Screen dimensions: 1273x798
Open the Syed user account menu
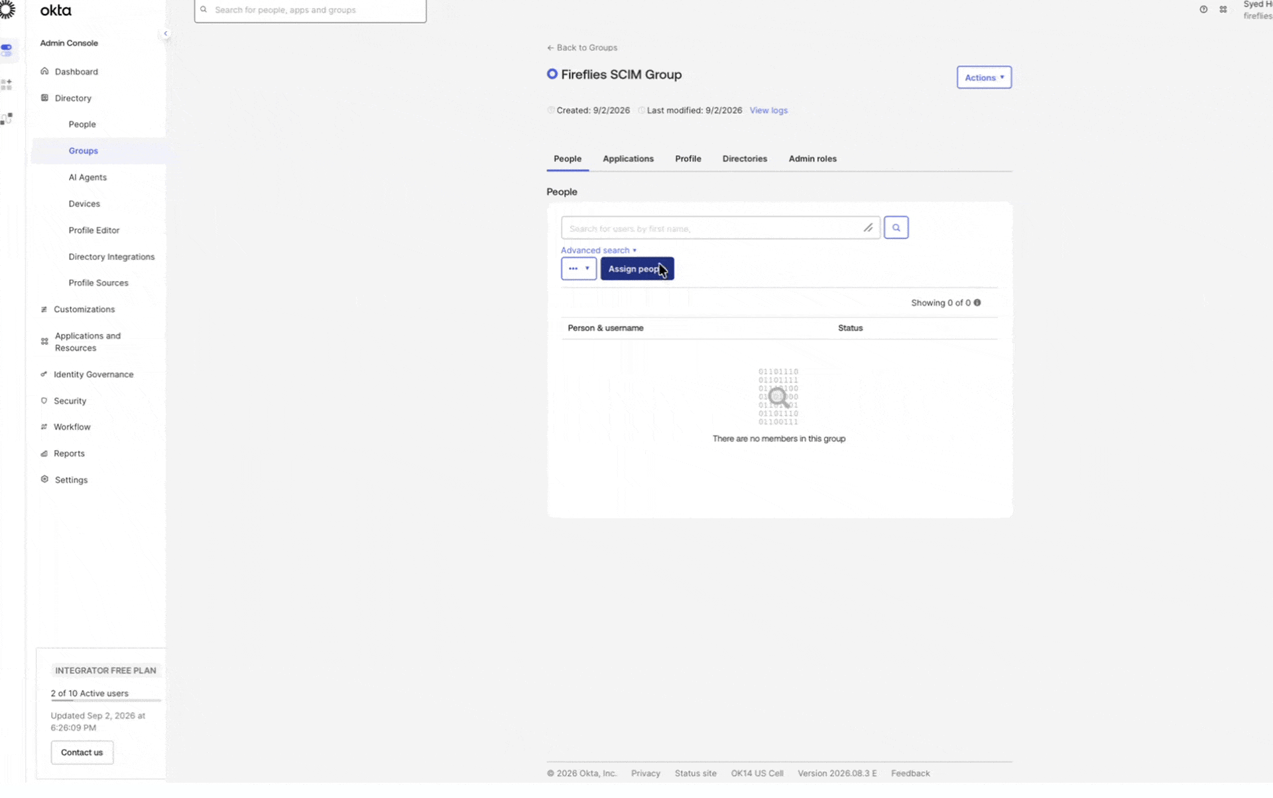coord(1257,10)
